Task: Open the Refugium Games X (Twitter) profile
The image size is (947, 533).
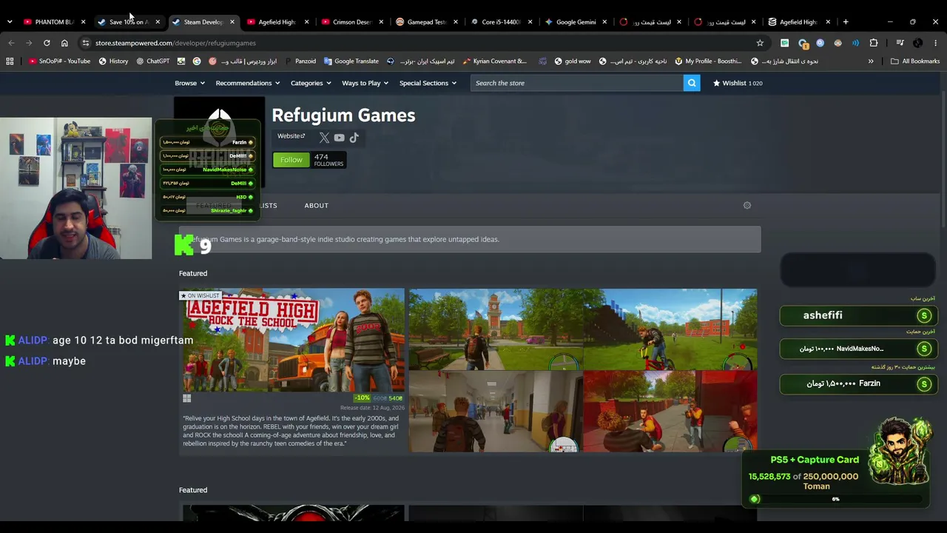Action: coord(324,138)
